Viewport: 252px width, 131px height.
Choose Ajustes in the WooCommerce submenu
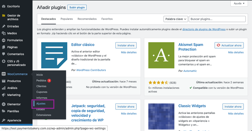click(41, 104)
